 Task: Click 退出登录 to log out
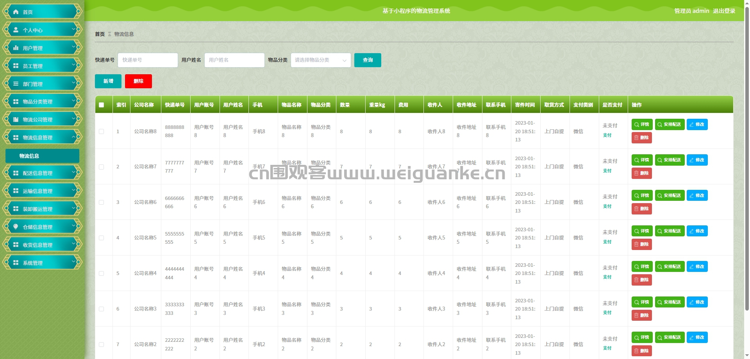coord(724,11)
